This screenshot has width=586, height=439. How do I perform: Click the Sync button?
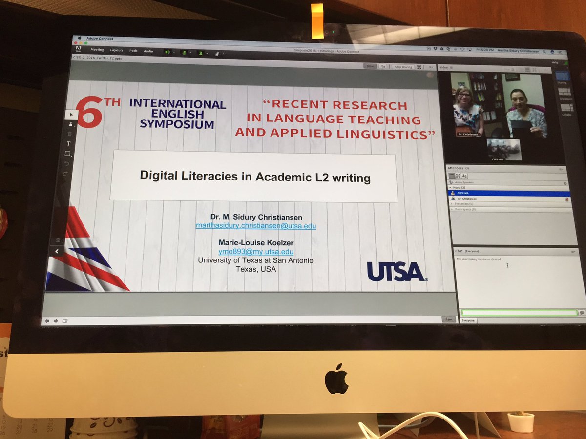click(449, 319)
